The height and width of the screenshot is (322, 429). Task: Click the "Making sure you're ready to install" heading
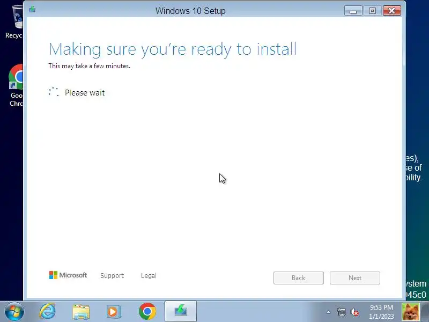[173, 49]
